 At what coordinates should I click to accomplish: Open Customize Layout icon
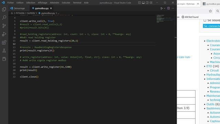[x=151, y=2]
